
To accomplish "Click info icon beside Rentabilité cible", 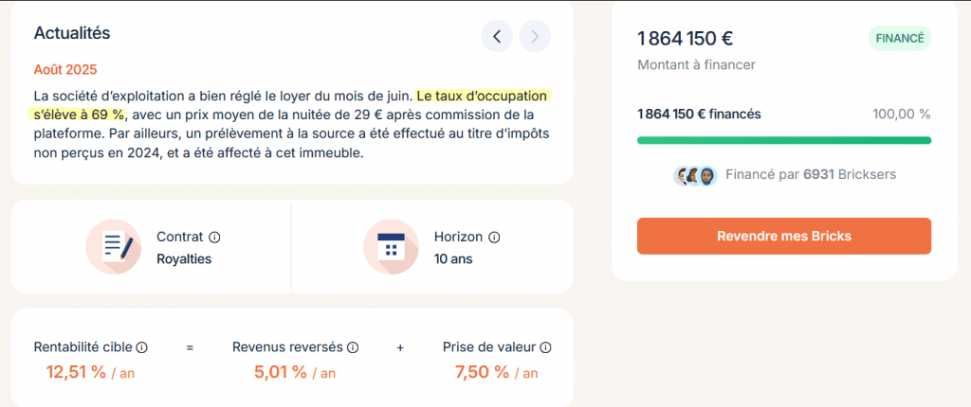I will pos(142,347).
